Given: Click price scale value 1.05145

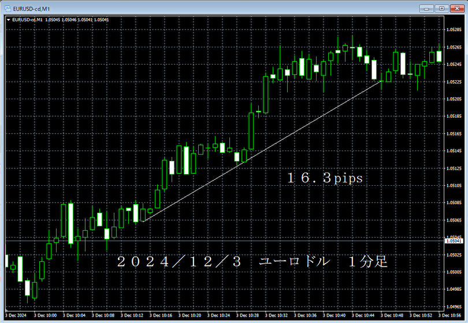Looking at the screenshot, I should (454, 151).
